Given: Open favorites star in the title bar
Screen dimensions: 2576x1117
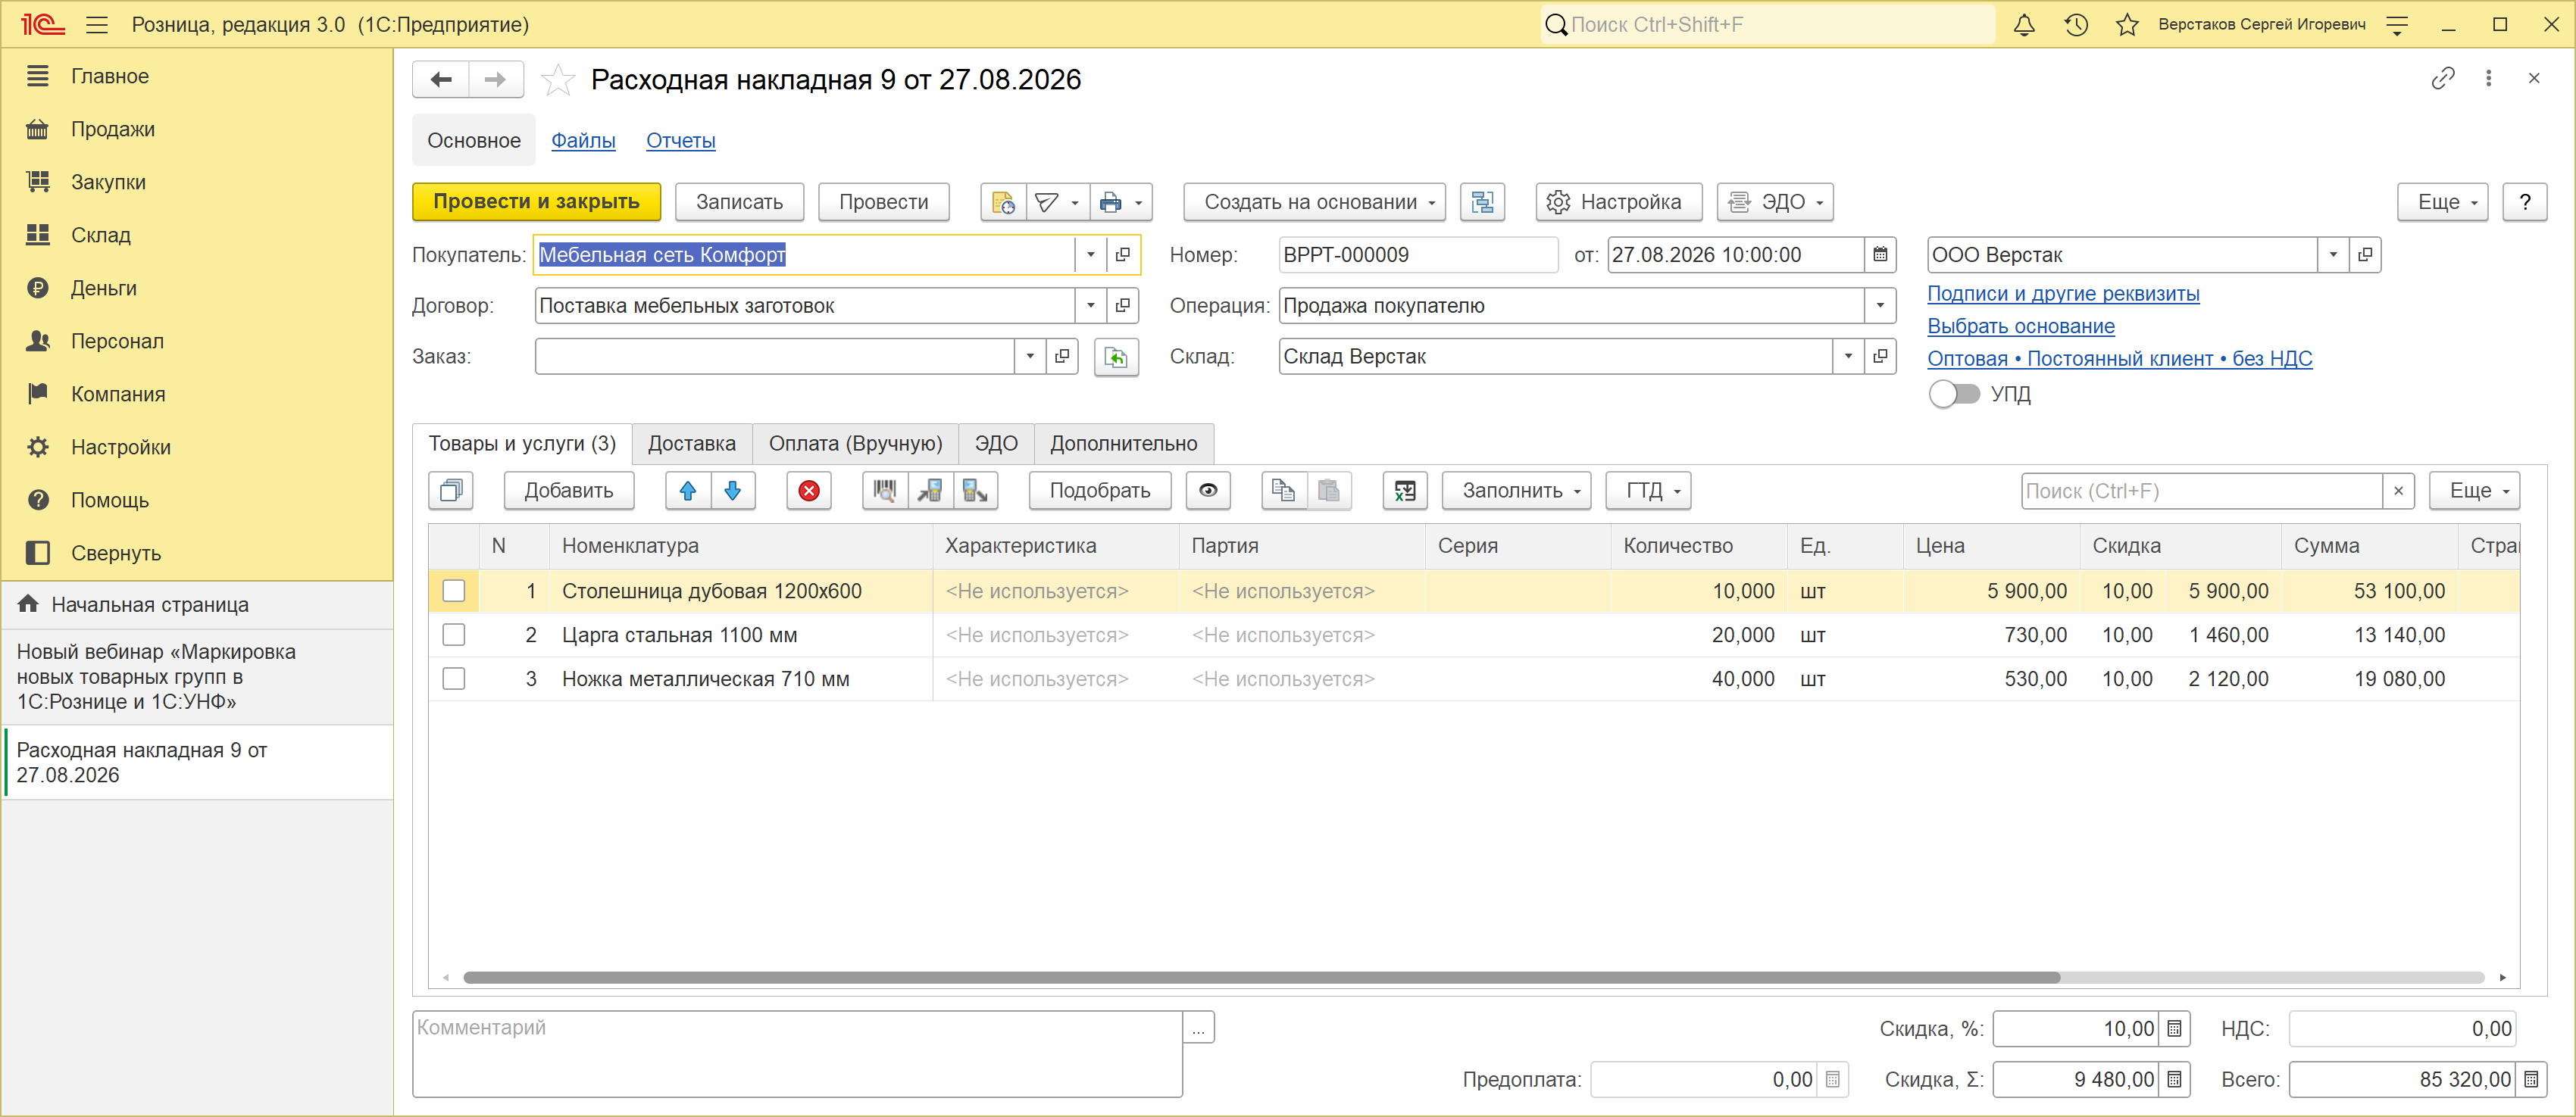Looking at the screenshot, I should (x=2127, y=25).
